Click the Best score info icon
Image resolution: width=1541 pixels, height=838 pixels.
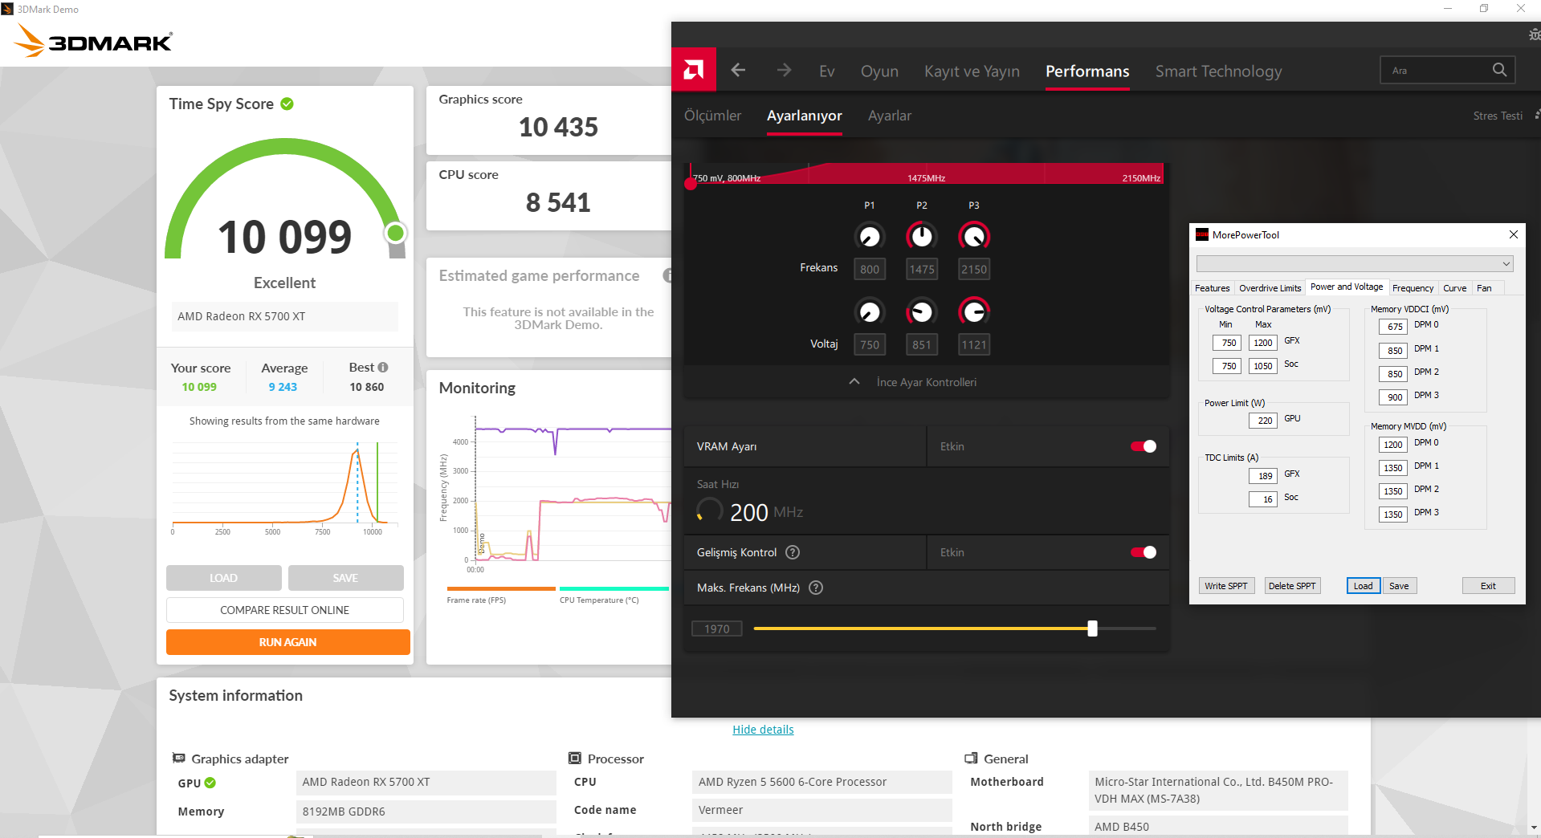(x=383, y=367)
